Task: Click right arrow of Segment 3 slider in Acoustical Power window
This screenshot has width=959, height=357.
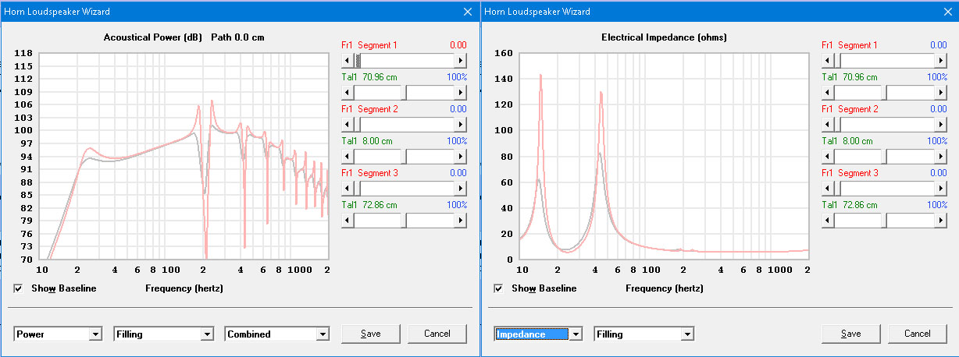Action: pos(461,188)
